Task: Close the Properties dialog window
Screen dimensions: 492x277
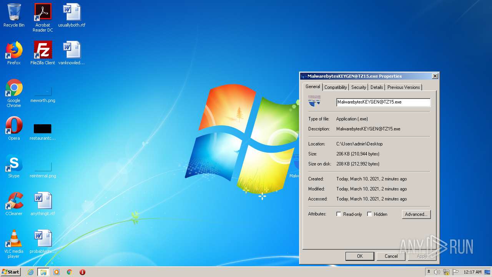Action: (x=435, y=76)
